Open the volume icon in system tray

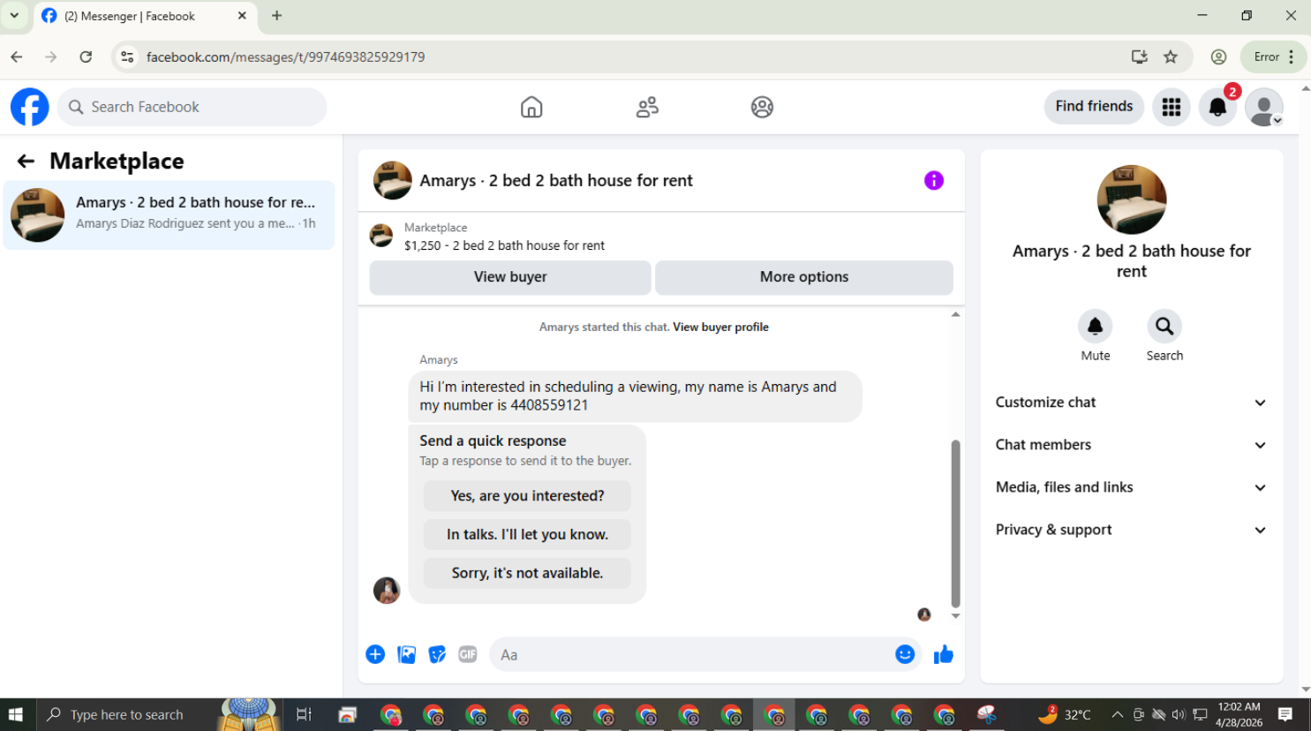click(1179, 714)
